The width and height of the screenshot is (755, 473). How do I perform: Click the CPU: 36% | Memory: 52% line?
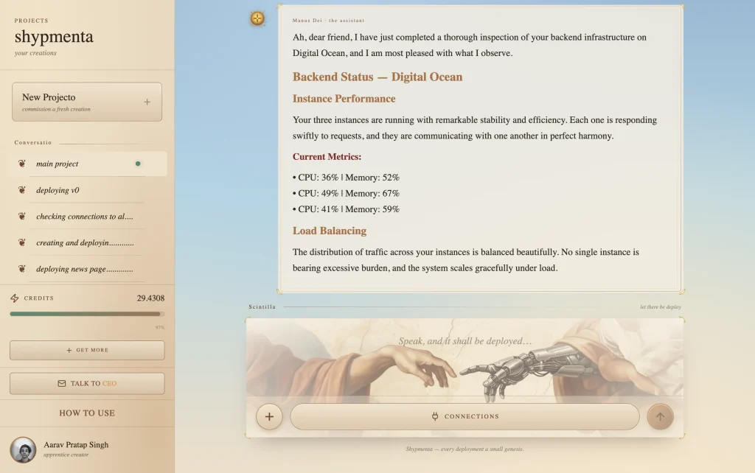(x=347, y=178)
